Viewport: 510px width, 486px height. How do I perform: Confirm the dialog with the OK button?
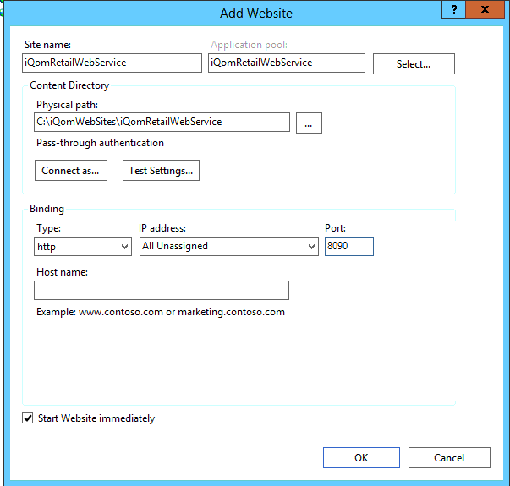click(361, 458)
